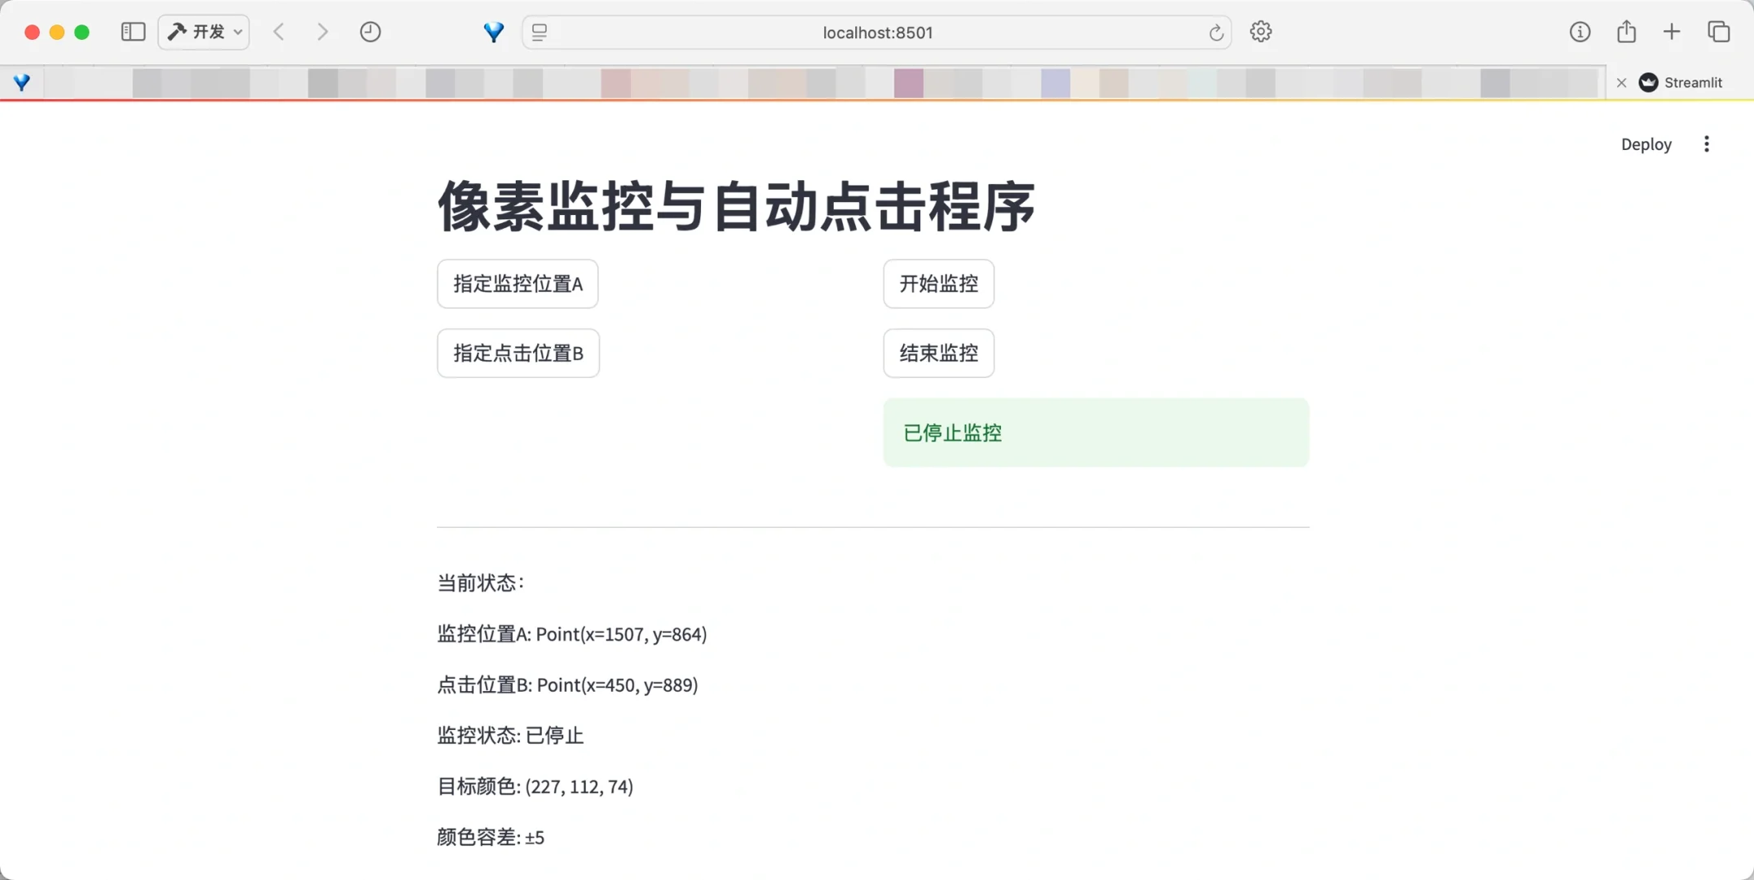Click the 指定点击位置B button

pos(518,353)
